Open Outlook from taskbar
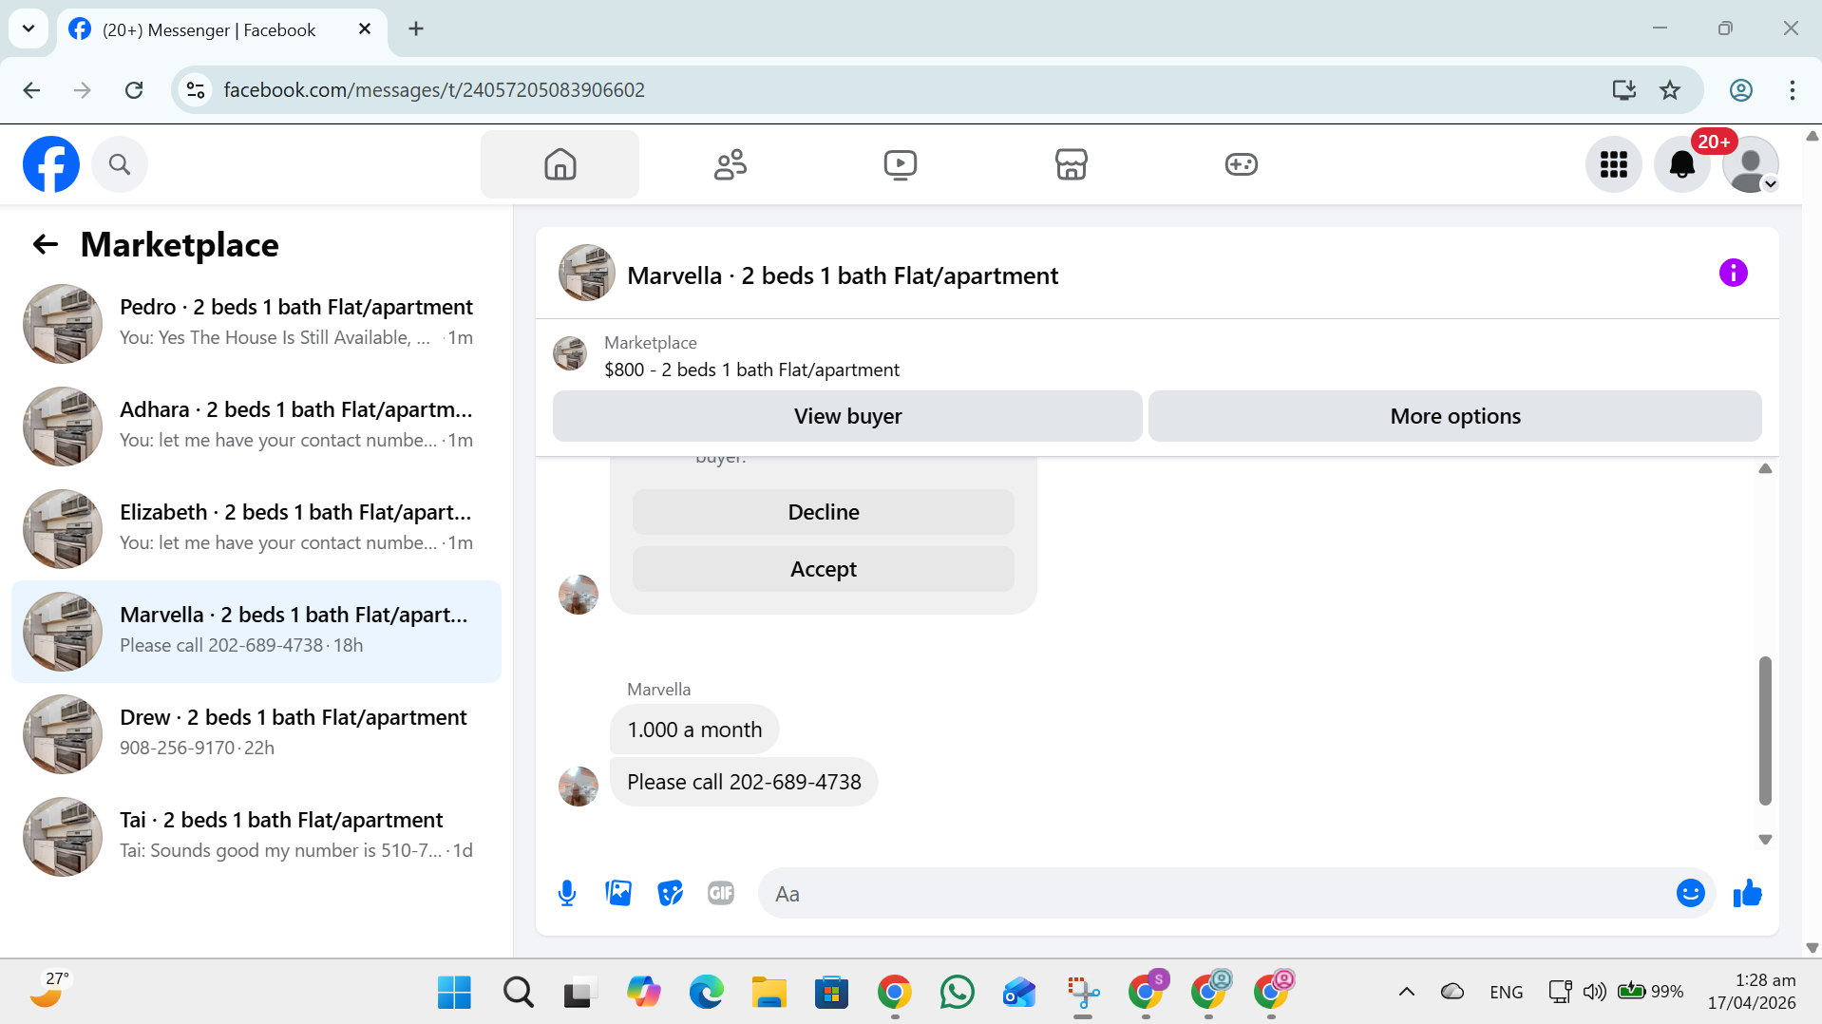Screen dimensions: 1822x1024 pyautogui.click(x=1019, y=992)
